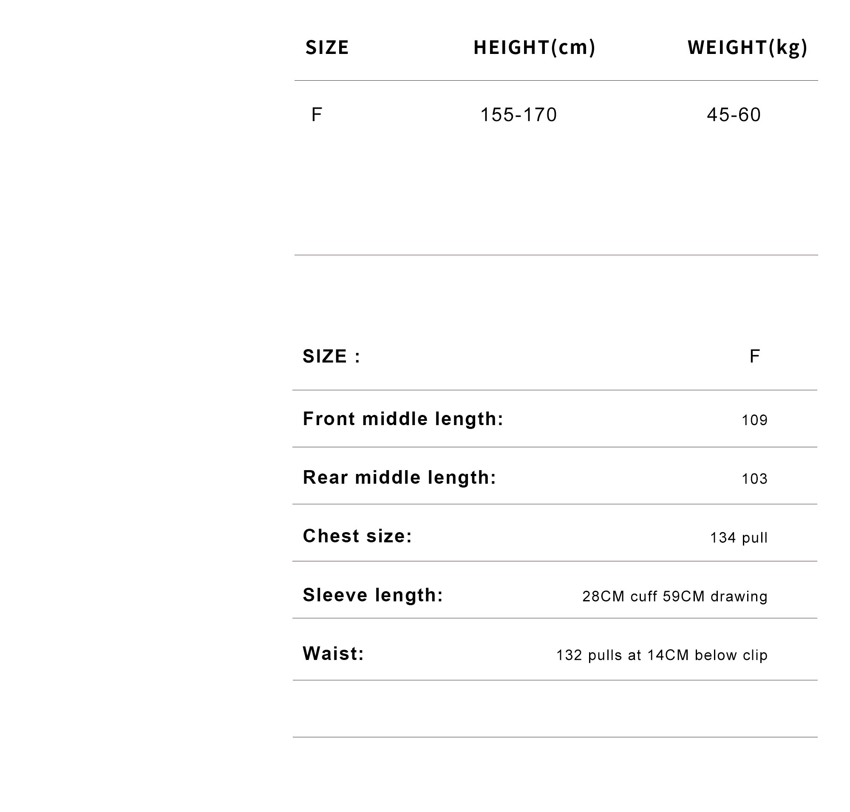The image size is (850, 812).
Task: Click the '14CM below clip' text
Action: pos(707,655)
